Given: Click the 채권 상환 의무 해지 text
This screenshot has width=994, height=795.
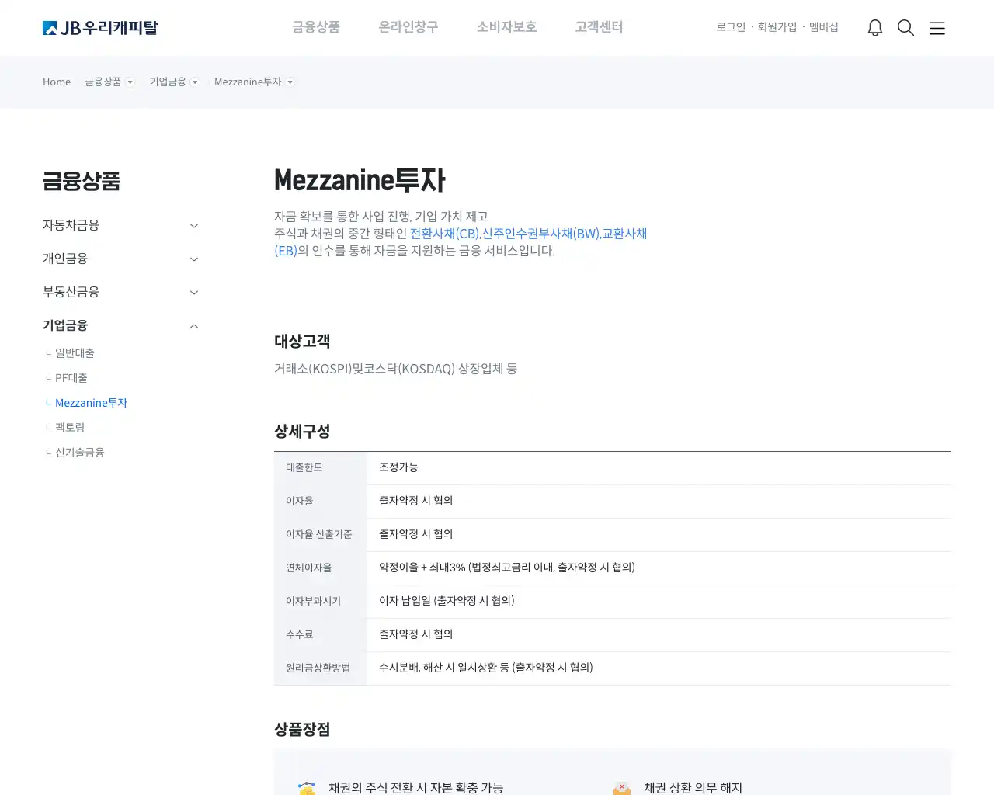Looking at the screenshot, I should 693,787.
